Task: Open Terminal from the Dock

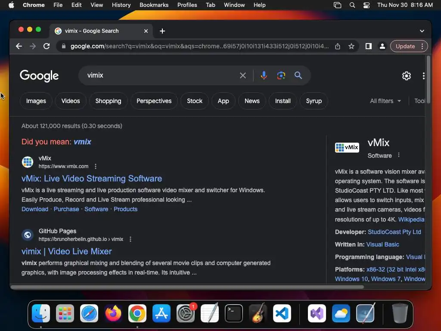Action: pos(234,313)
